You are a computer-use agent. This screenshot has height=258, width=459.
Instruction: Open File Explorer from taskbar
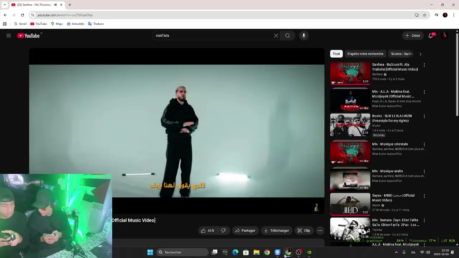pyautogui.click(x=256, y=252)
